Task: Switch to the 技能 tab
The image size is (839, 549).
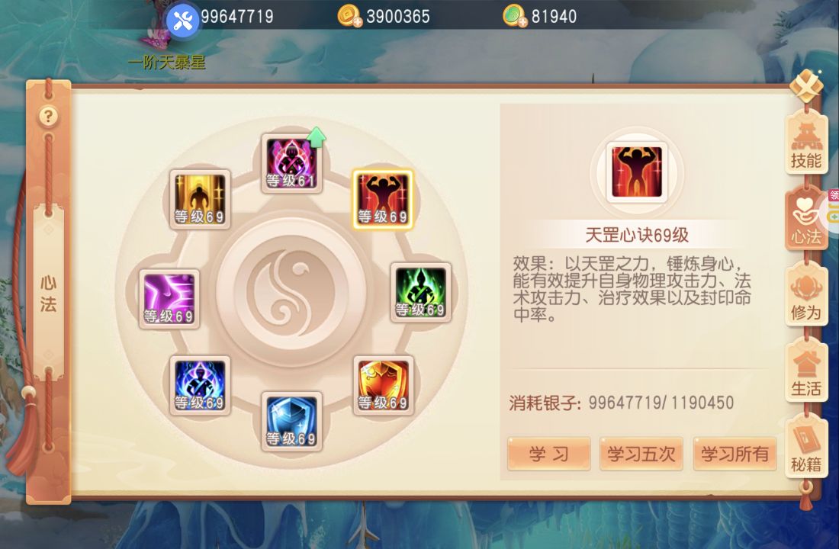Action: (806, 144)
